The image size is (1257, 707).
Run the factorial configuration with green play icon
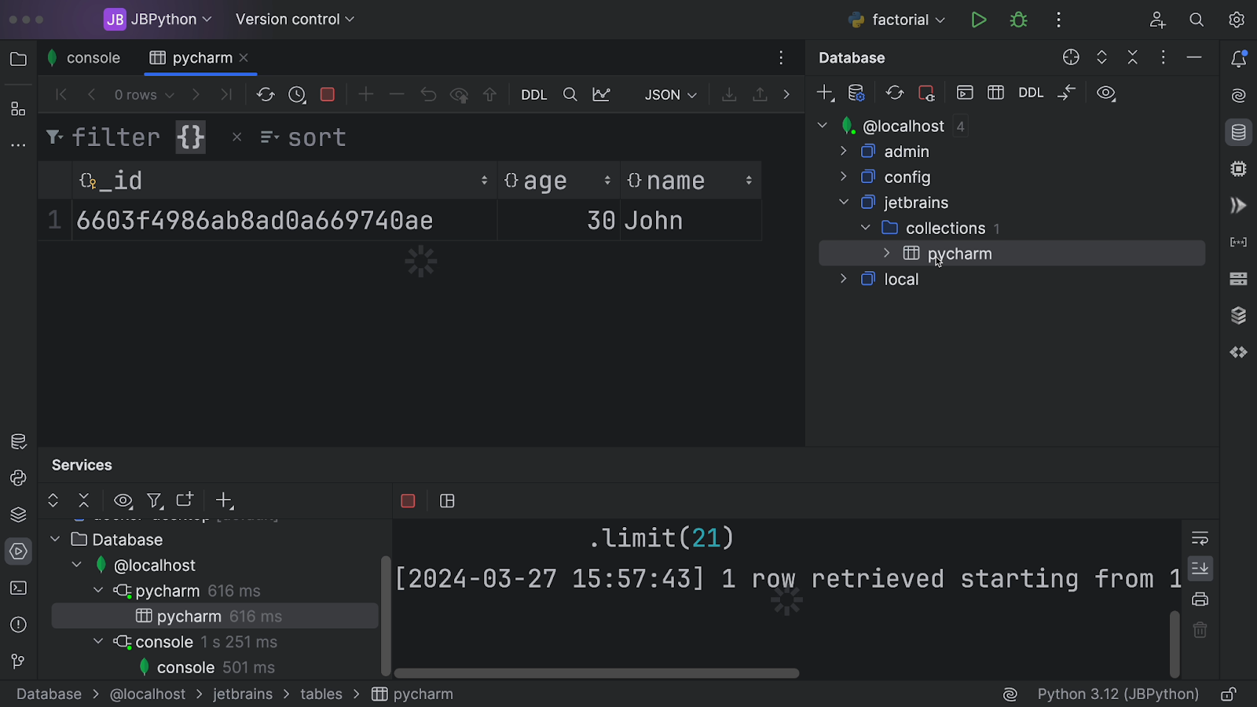tap(978, 20)
